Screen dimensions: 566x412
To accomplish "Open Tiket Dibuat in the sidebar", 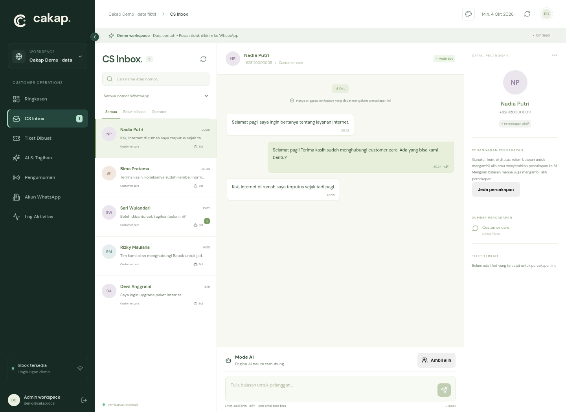I will (48, 138).
